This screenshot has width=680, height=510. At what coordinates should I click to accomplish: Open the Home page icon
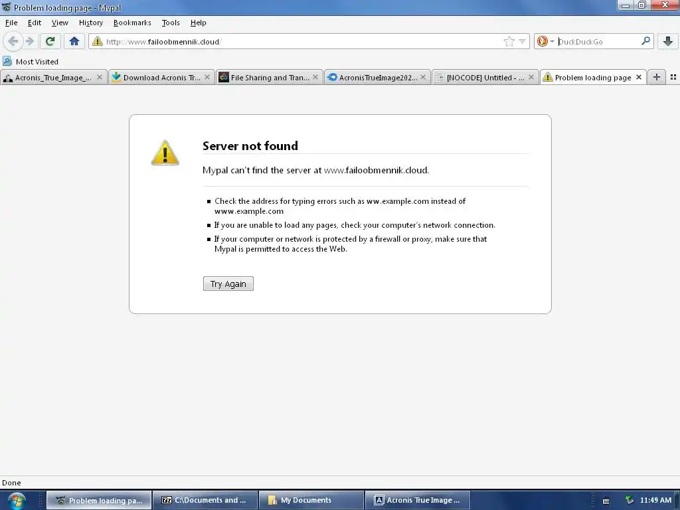pyautogui.click(x=74, y=41)
